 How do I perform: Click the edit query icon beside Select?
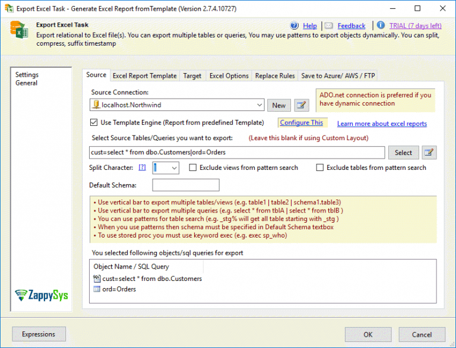coord(429,153)
